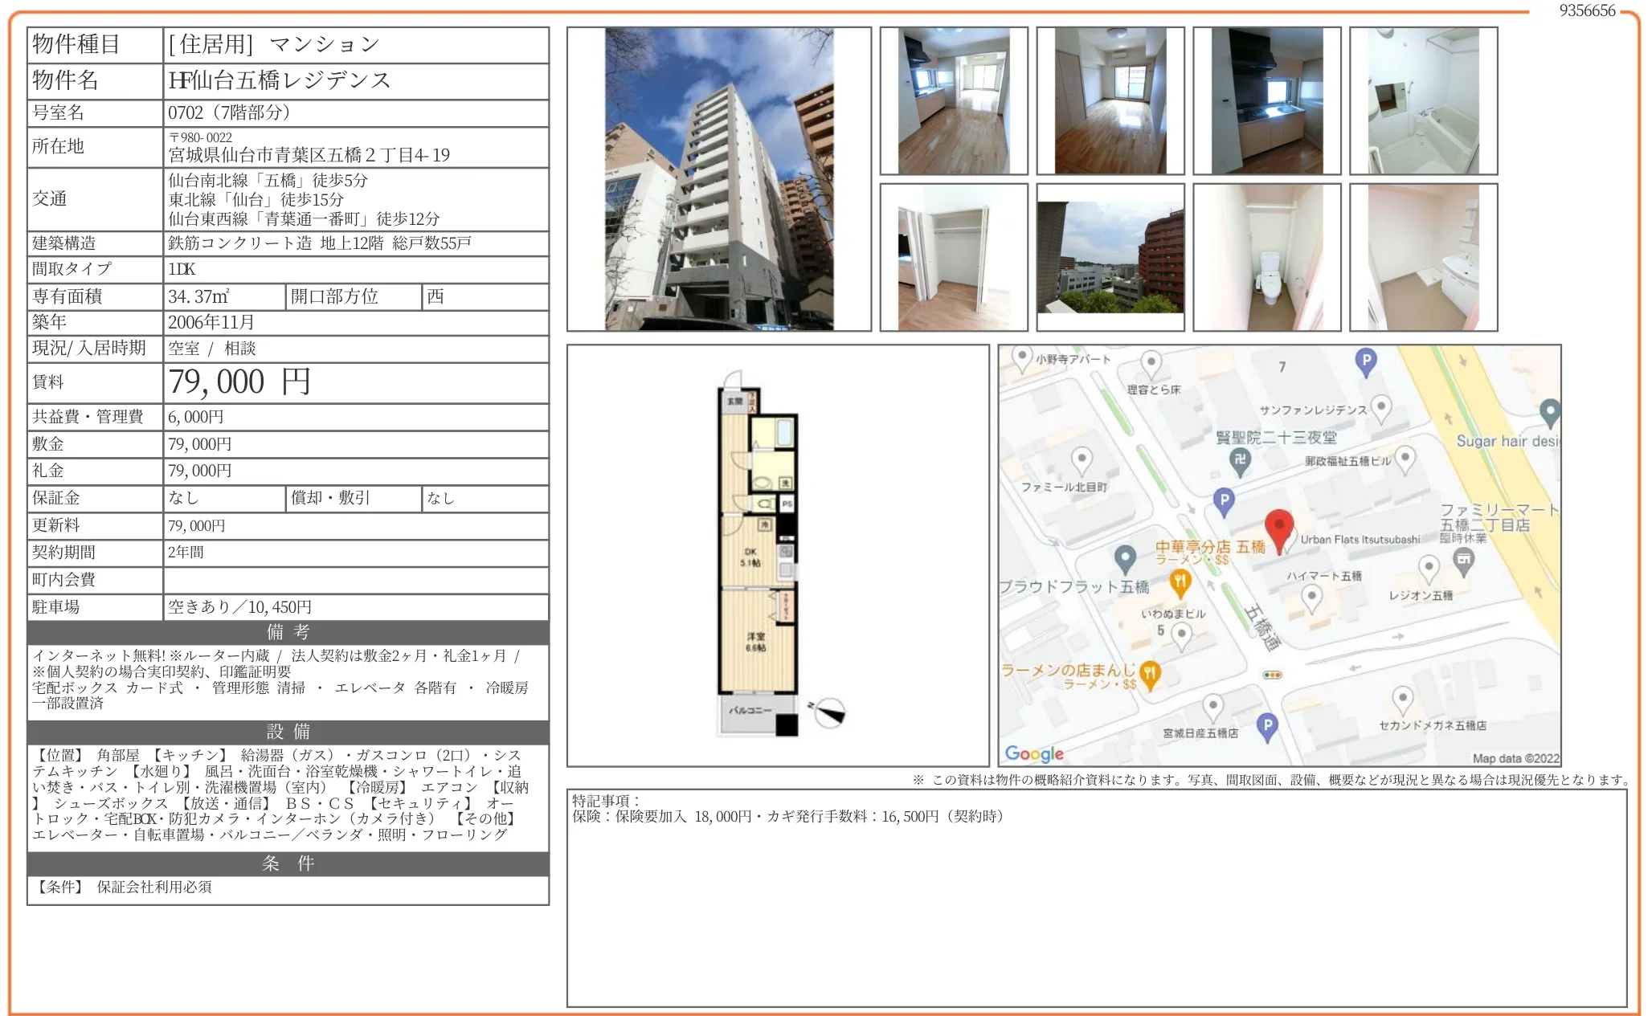
Task: Click the parking icon at map top-right
Action: 1365,361
